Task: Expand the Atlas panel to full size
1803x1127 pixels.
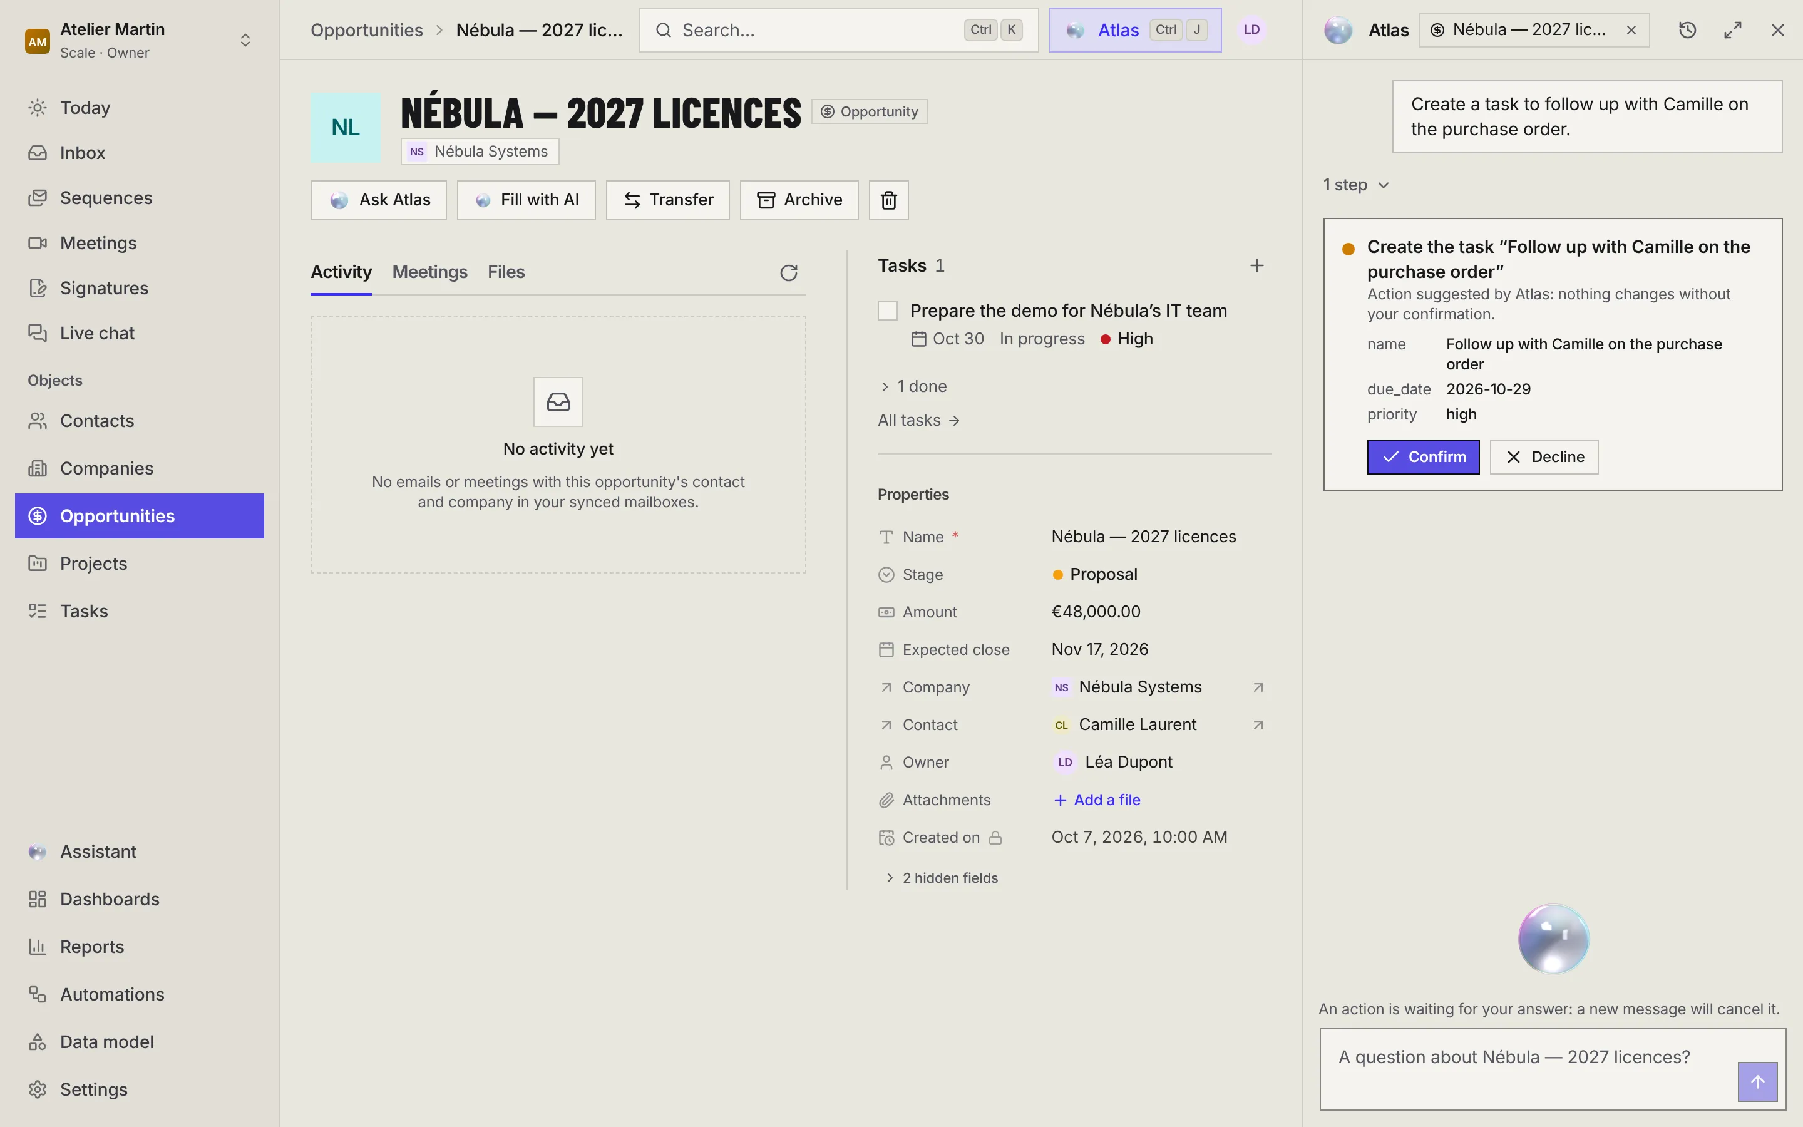Action: point(1733,30)
